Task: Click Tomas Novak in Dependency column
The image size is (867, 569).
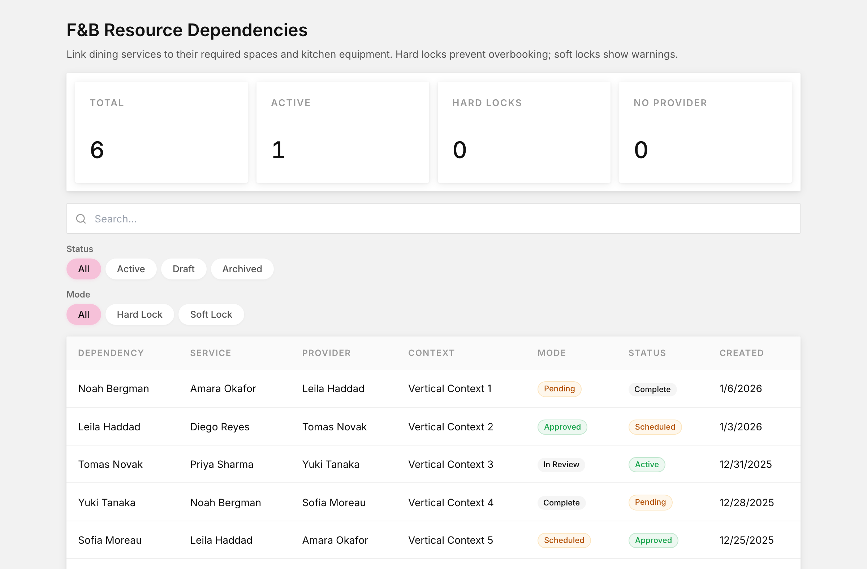Action: [111, 465]
